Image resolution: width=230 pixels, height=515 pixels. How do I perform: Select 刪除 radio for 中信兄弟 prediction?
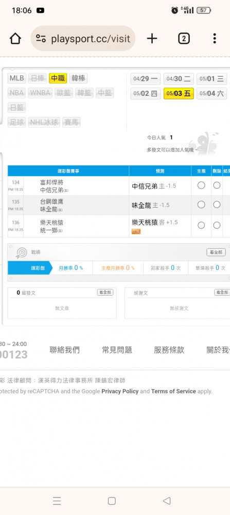(x=217, y=185)
